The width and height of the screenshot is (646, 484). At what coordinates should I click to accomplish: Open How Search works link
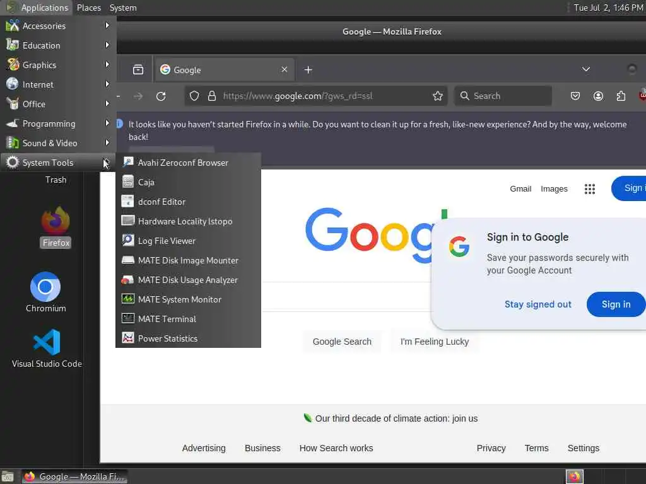point(336,448)
